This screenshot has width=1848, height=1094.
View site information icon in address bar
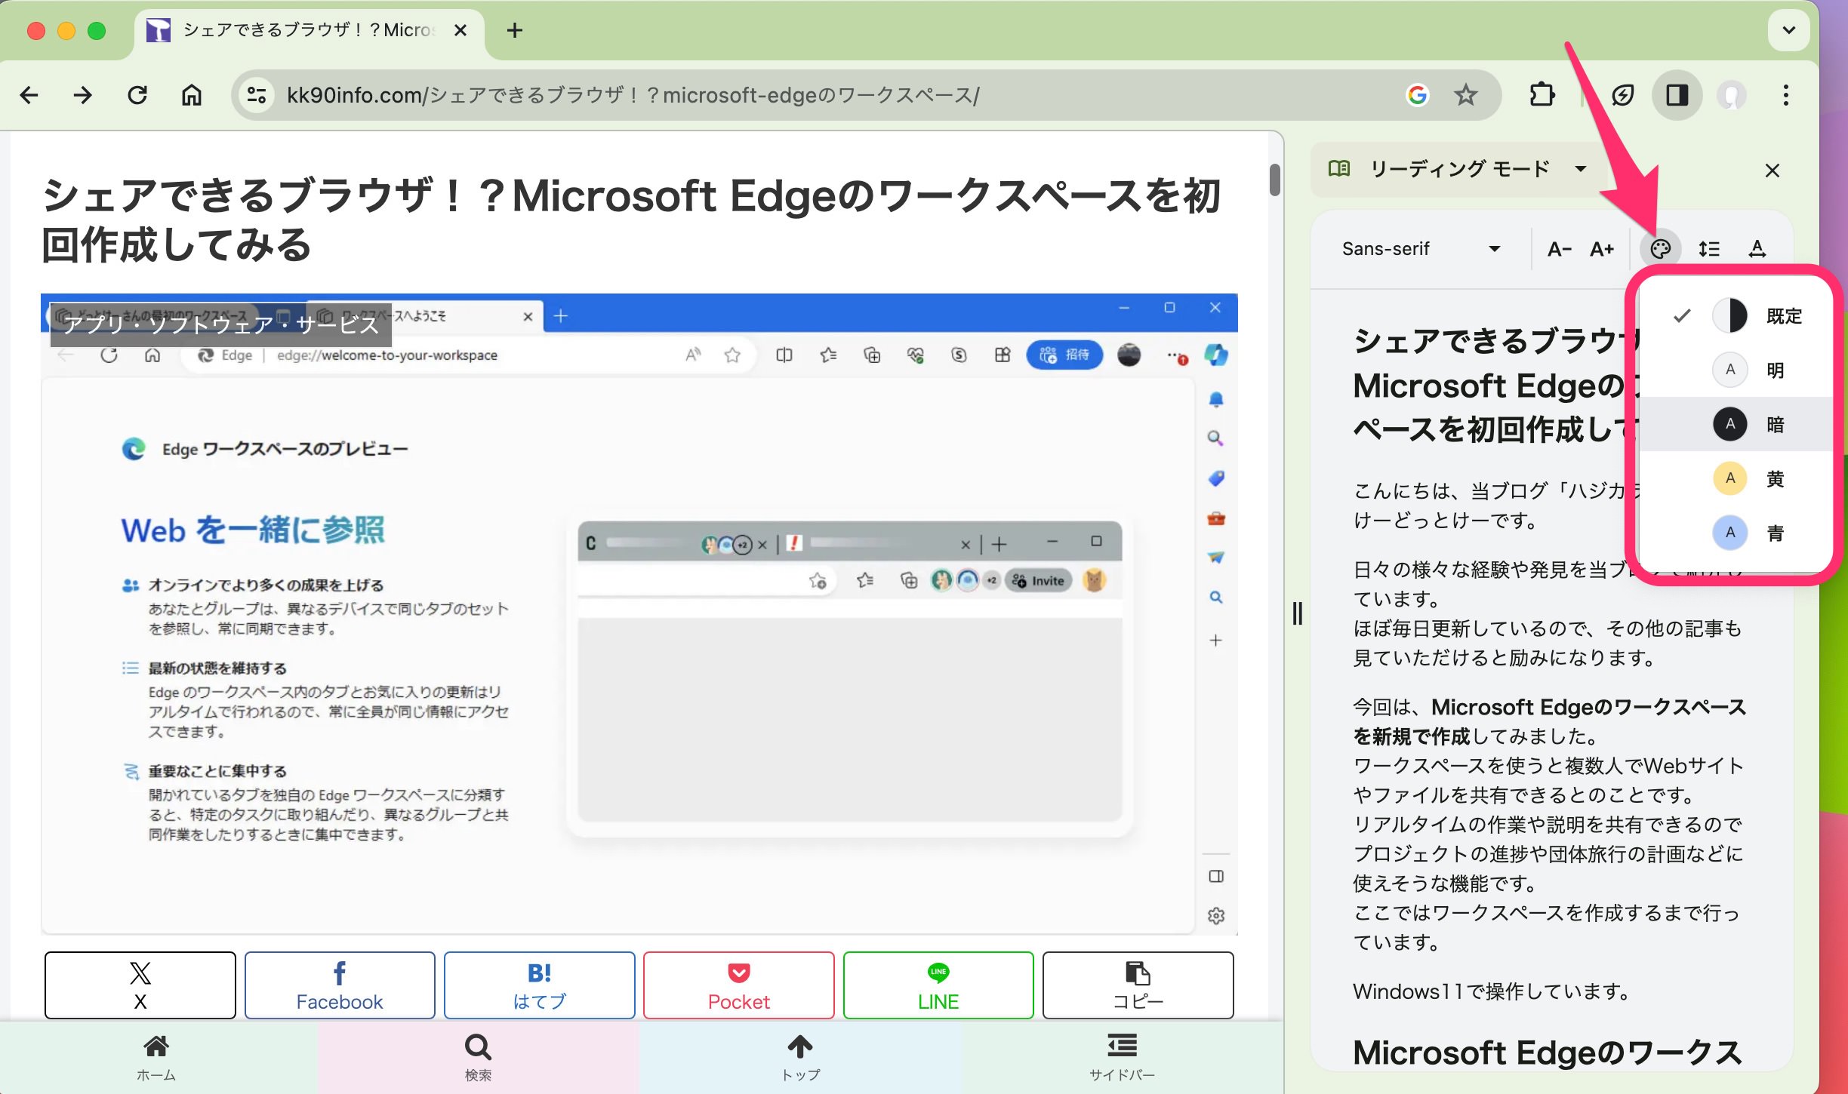[x=257, y=95]
